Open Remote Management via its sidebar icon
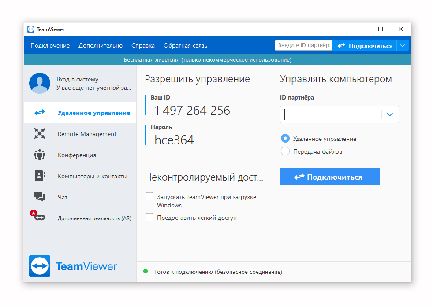 coord(40,134)
